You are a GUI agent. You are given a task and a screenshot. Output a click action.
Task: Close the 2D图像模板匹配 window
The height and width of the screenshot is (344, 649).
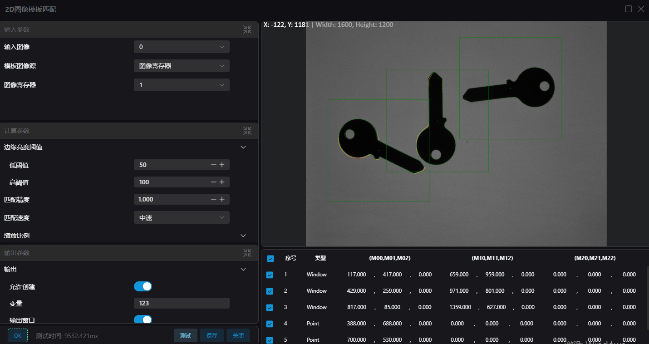[641, 9]
